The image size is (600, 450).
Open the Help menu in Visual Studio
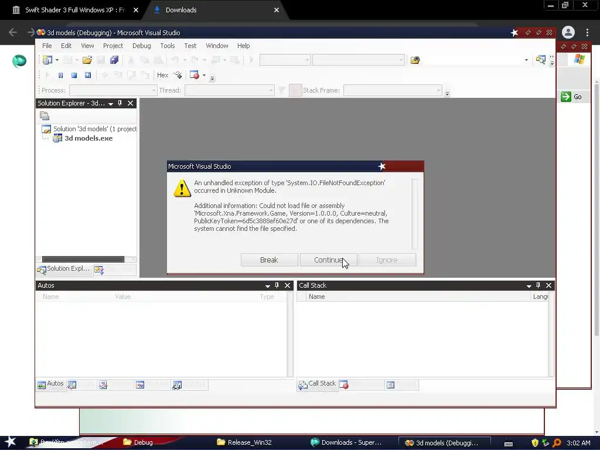pyautogui.click(x=243, y=46)
